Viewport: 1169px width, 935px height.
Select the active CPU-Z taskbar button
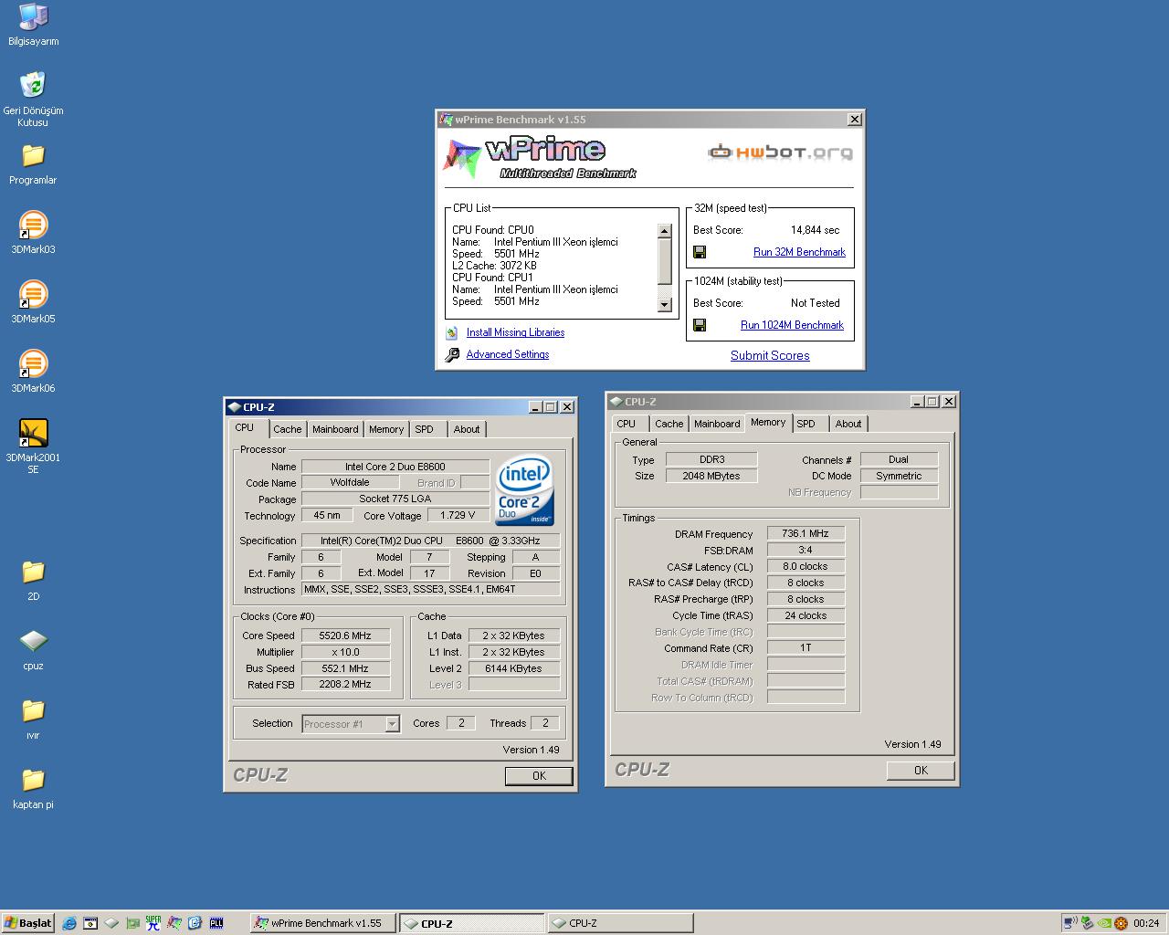471,923
